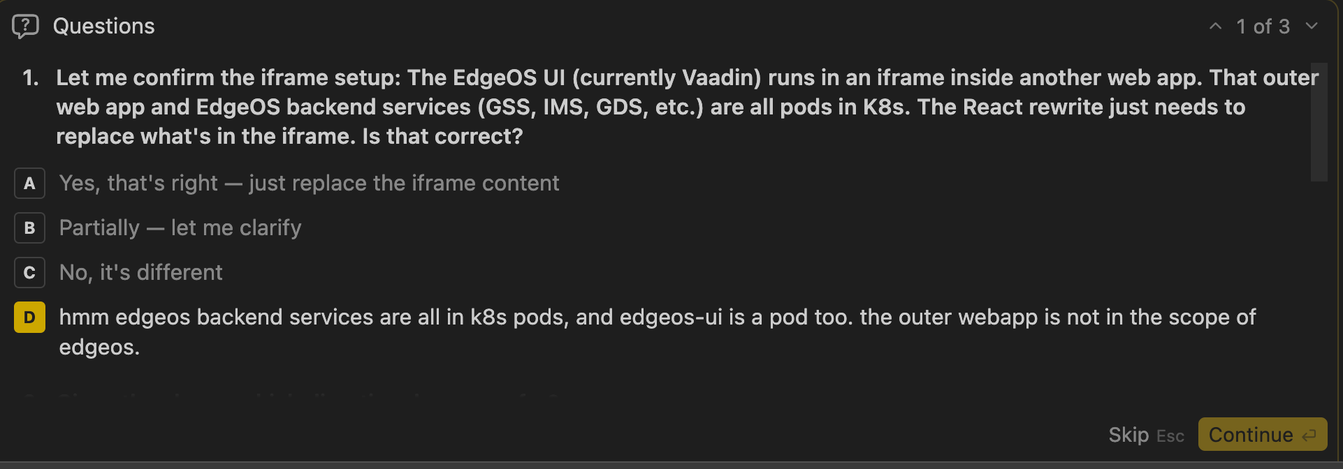1343x469 pixels.
Task: Select the C key badge
Action: pyautogui.click(x=29, y=273)
